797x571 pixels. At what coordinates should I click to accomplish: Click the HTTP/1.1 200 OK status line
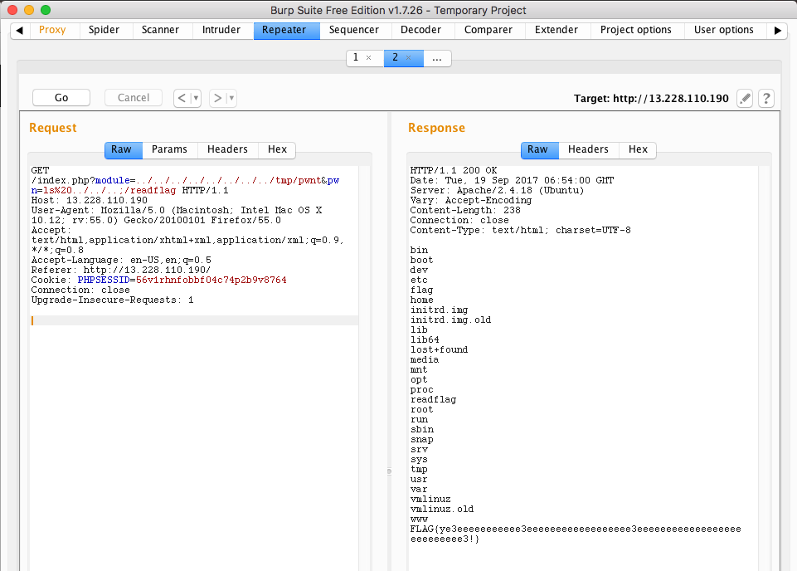[x=454, y=170]
